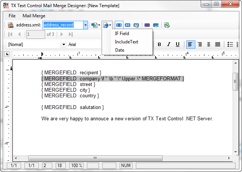Choose IF Field from the dropdown menu

pos(122,34)
